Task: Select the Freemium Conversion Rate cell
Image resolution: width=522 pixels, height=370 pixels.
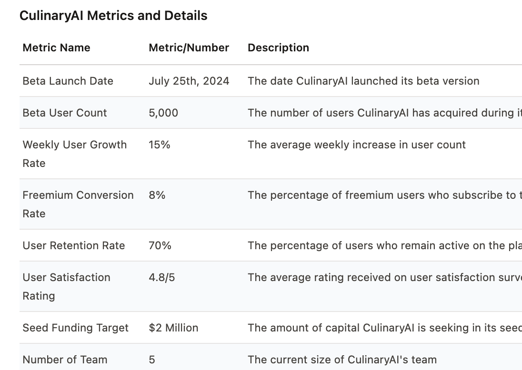Action: 78,204
